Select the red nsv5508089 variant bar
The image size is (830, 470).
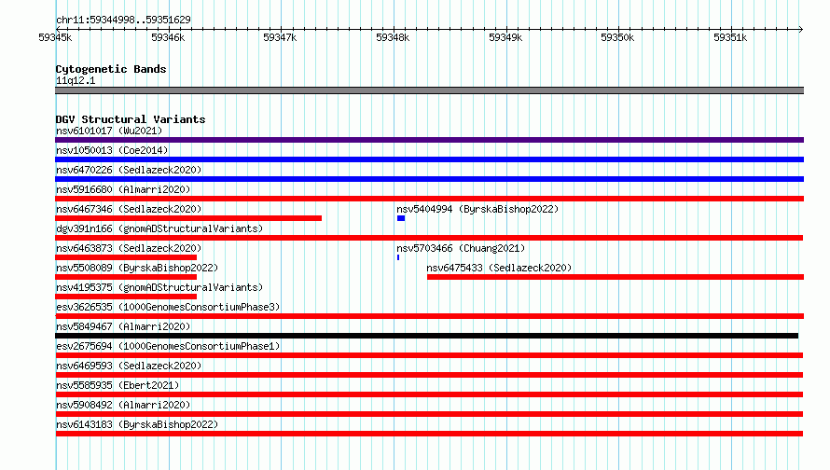click(126, 277)
